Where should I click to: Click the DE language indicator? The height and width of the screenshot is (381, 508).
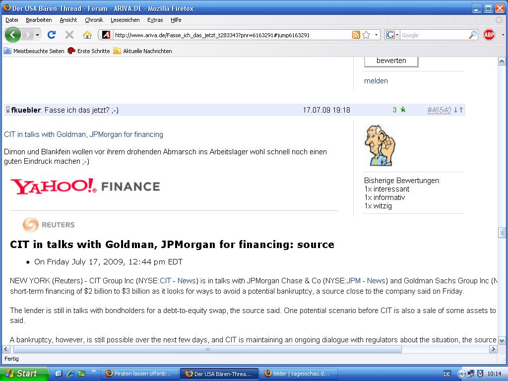tap(447, 374)
